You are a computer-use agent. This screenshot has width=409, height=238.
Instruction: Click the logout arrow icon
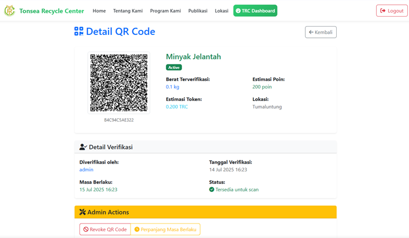click(x=383, y=11)
